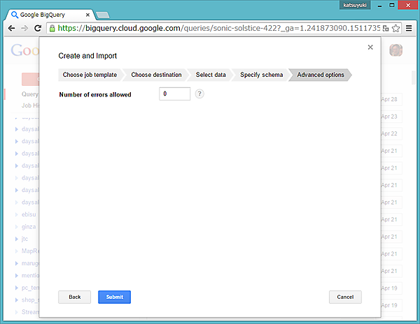420x324 pixels.
Task: Close the Create and Import dialog
Action: pyautogui.click(x=370, y=47)
